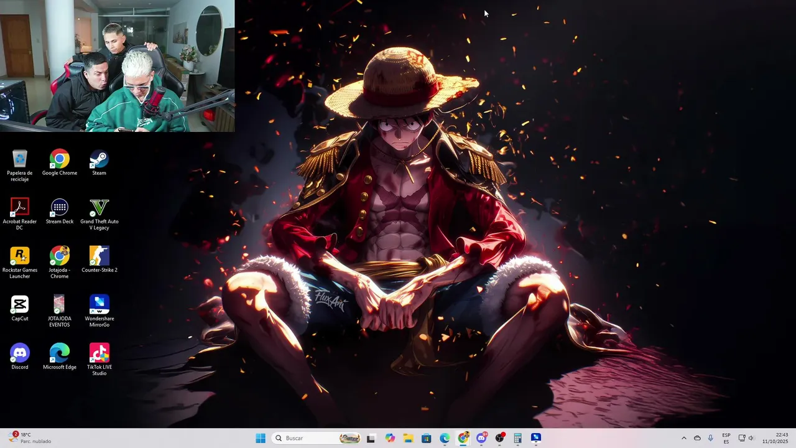796x448 pixels.
Task: Launch Google Chrome from the desktop
Action: point(60,162)
